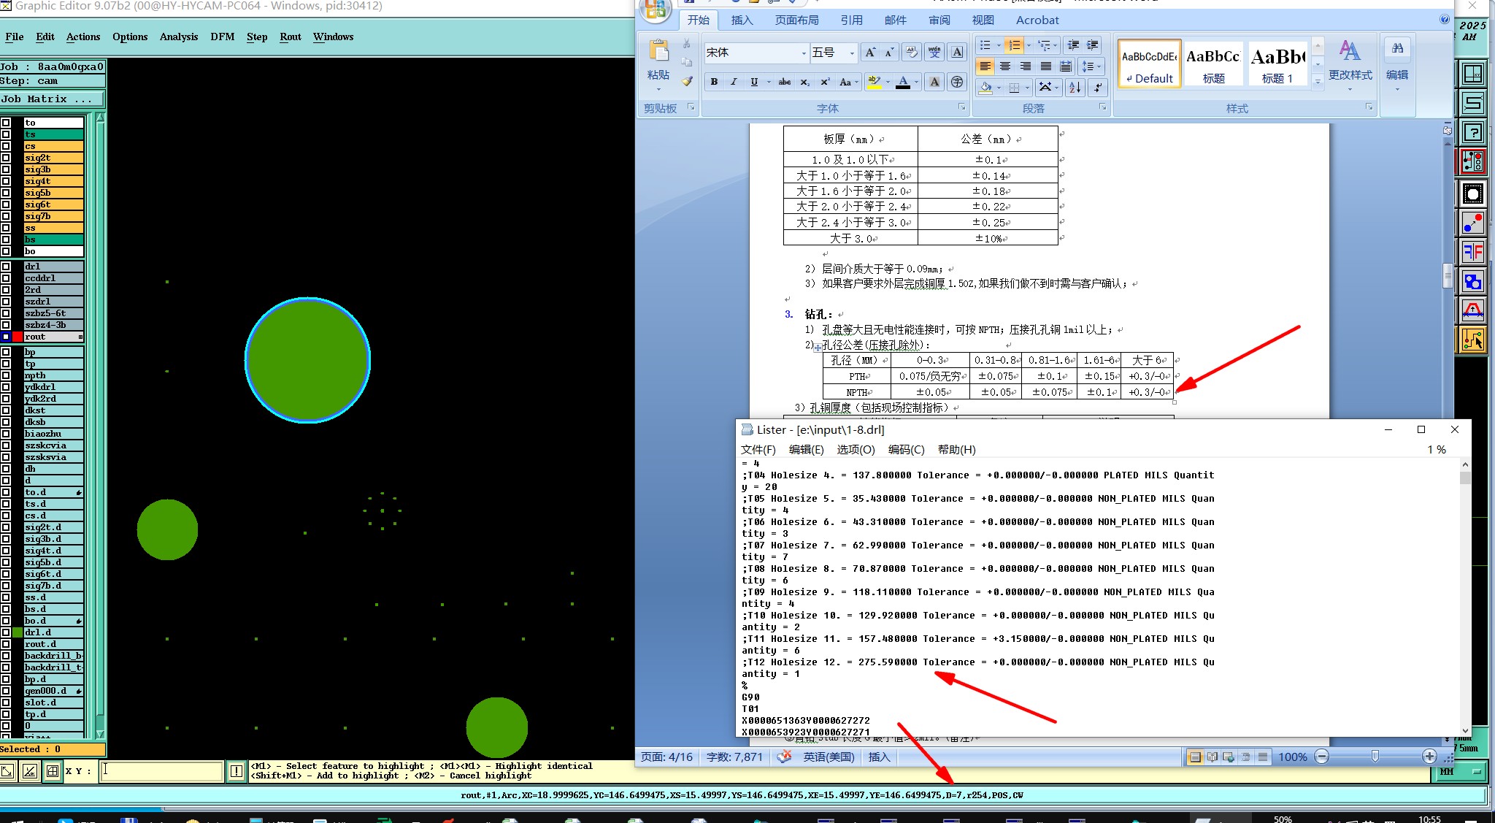Toggle checkbox for the rout layer
The height and width of the screenshot is (823, 1495).
pos(6,337)
